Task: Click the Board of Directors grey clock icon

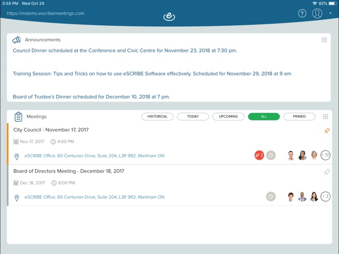Action: click(271, 197)
